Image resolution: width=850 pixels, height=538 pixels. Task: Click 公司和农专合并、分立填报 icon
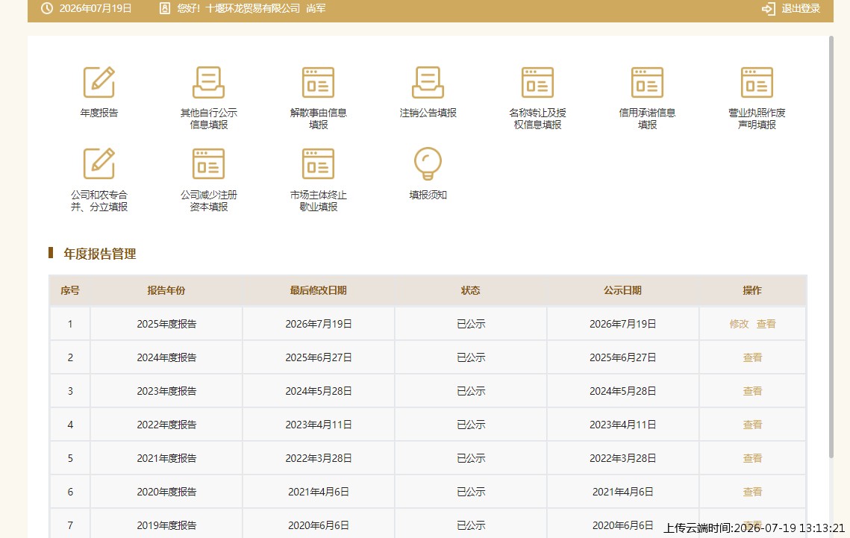99,163
